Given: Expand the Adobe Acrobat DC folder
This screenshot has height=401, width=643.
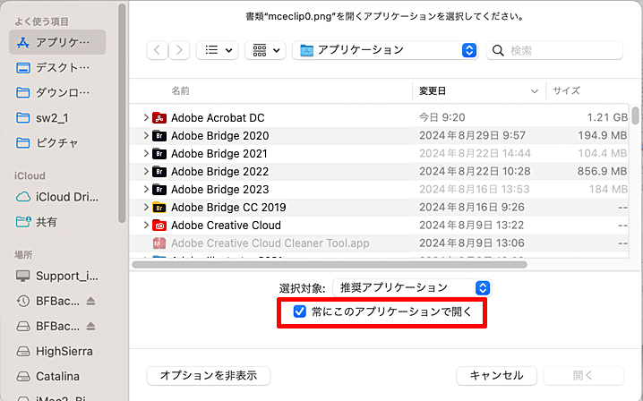Looking at the screenshot, I should [146, 117].
